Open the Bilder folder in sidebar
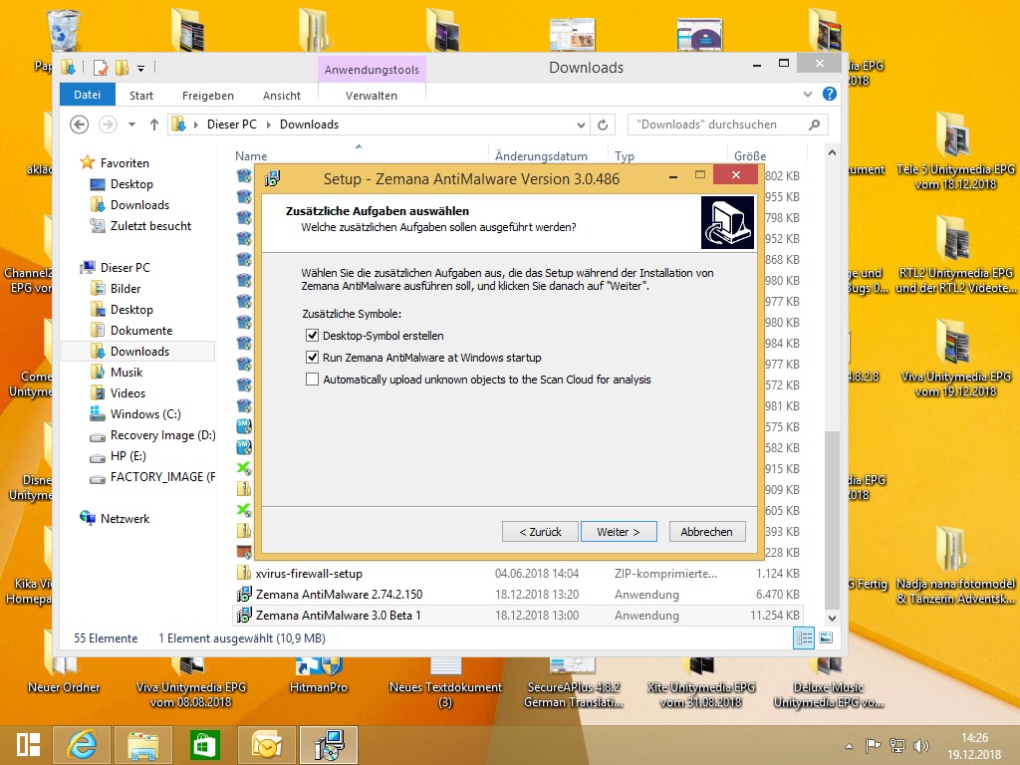 pos(126,288)
